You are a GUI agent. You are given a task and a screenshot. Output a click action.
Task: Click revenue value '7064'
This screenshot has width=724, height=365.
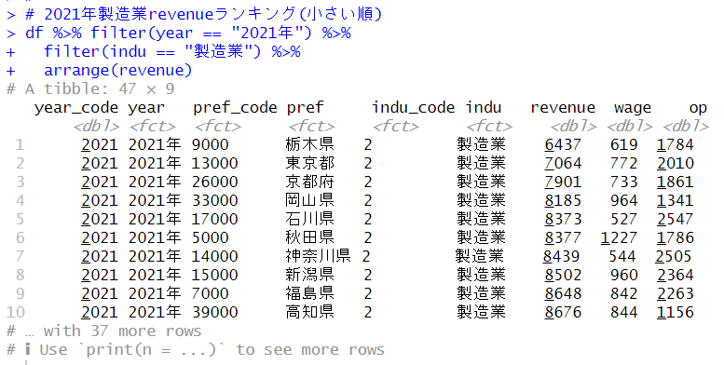[x=563, y=163]
